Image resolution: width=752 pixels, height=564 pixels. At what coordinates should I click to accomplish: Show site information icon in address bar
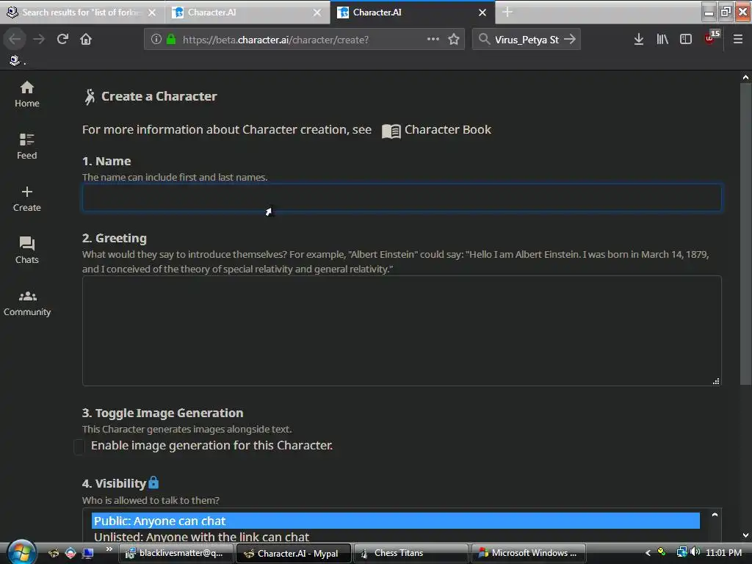pyautogui.click(x=156, y=40)
